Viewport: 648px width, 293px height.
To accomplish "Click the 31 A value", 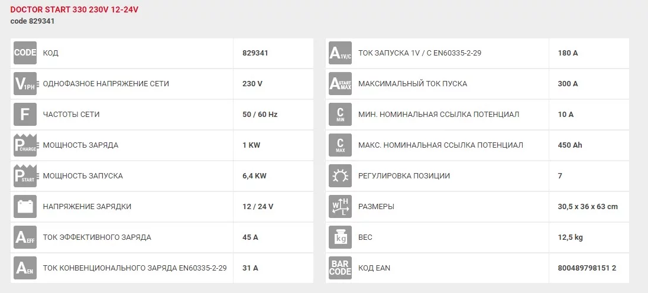I will tap(251, 268).
